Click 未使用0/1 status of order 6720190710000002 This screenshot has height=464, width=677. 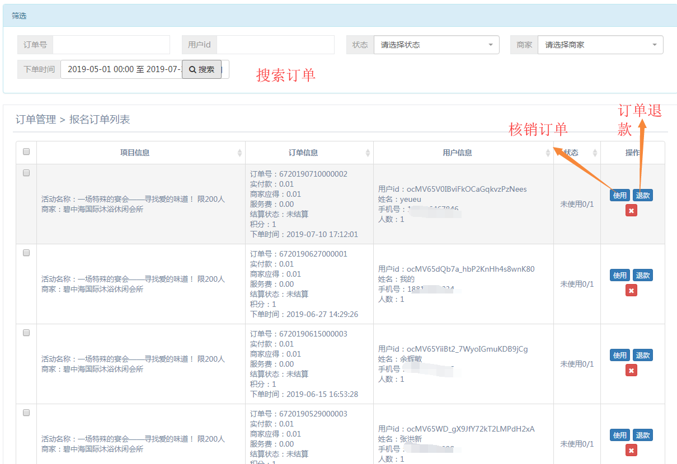coord(577,204)
